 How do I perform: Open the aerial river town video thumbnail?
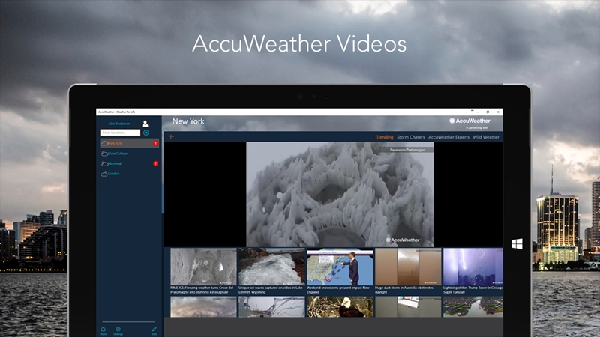(x=473, y=307)
